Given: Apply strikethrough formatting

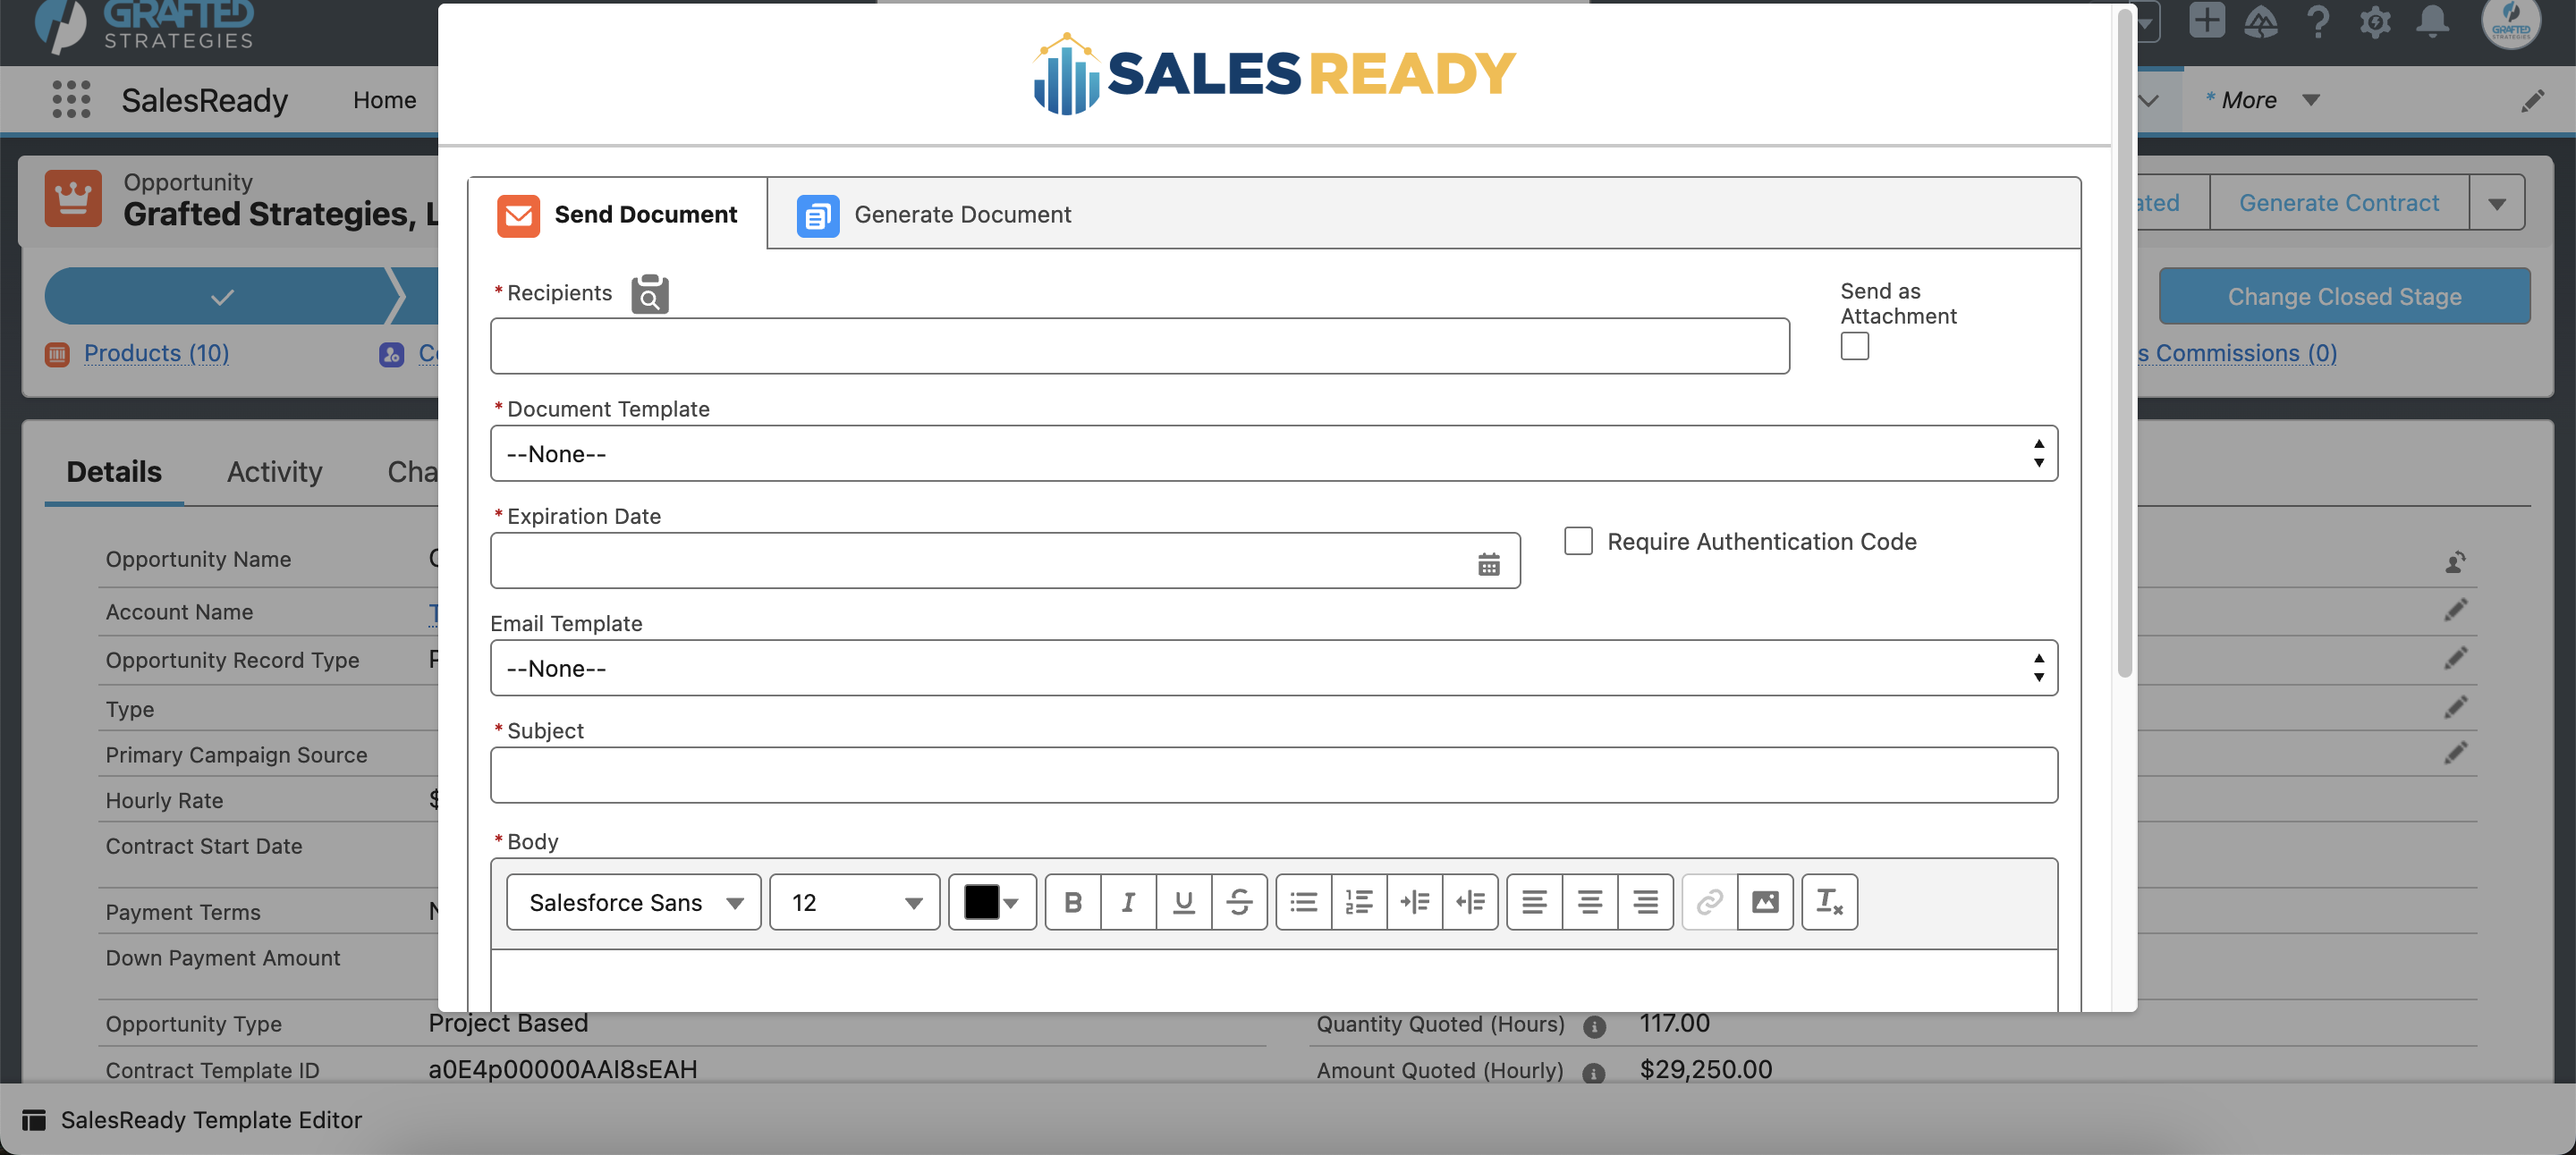Looking at the screenshot, I should click(1239, 902).
